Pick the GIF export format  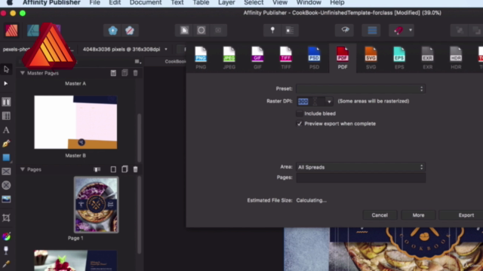tap(257, 57)
